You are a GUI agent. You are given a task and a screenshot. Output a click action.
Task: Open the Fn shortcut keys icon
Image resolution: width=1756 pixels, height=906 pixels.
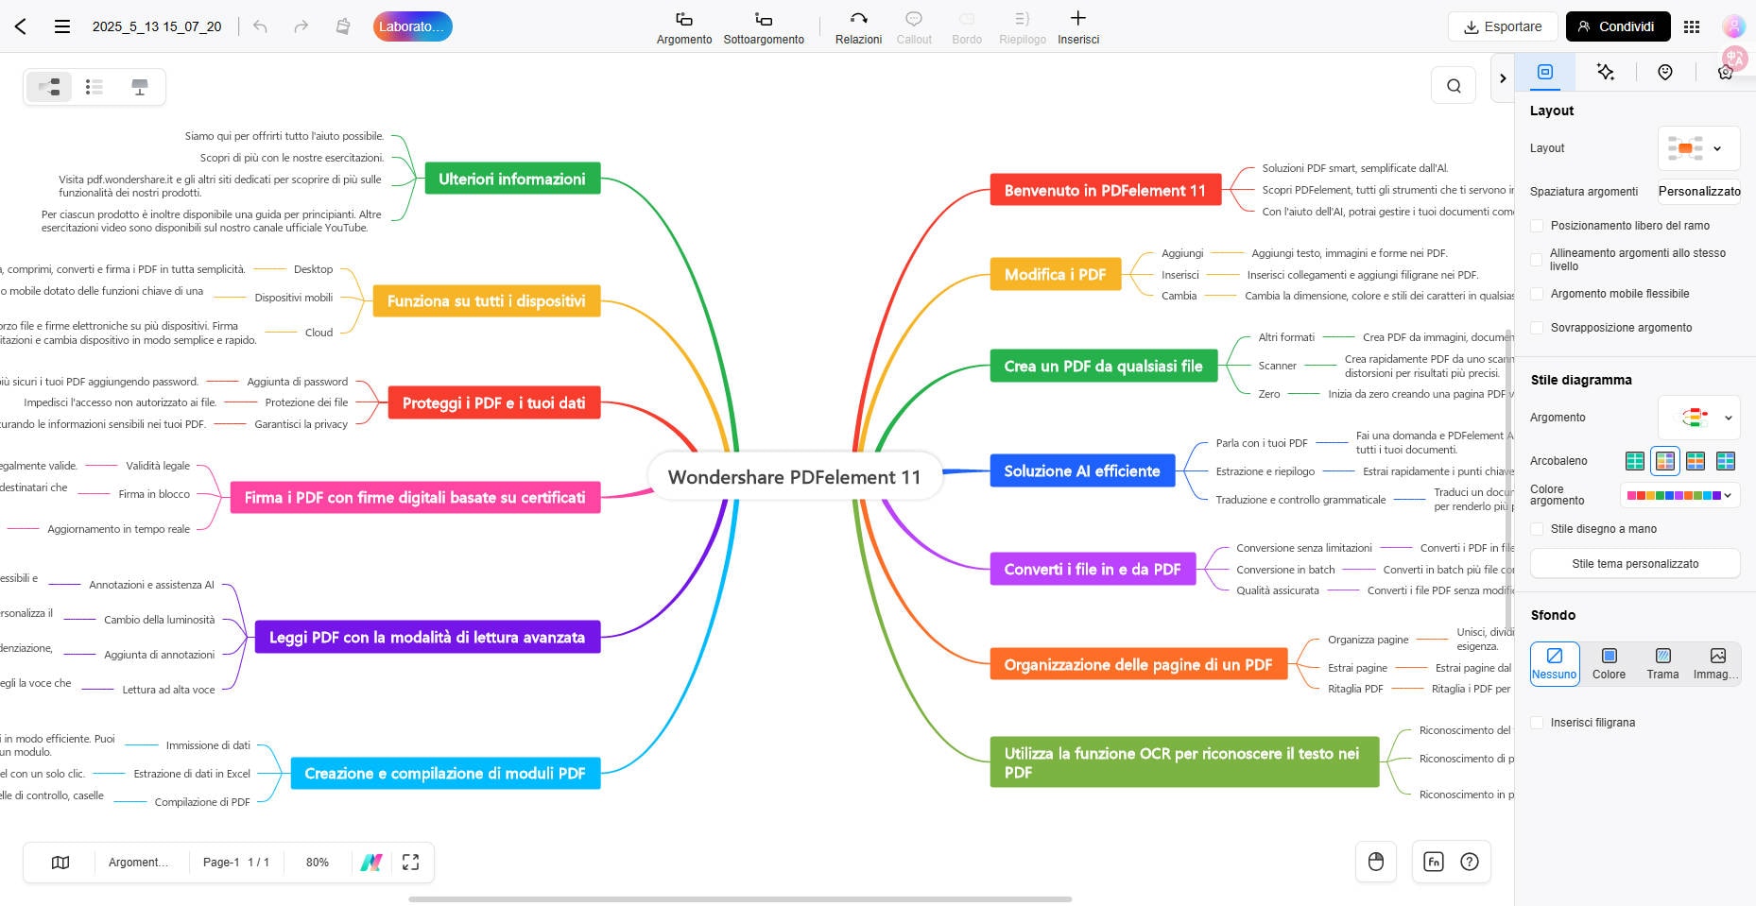pos(1434,862)
